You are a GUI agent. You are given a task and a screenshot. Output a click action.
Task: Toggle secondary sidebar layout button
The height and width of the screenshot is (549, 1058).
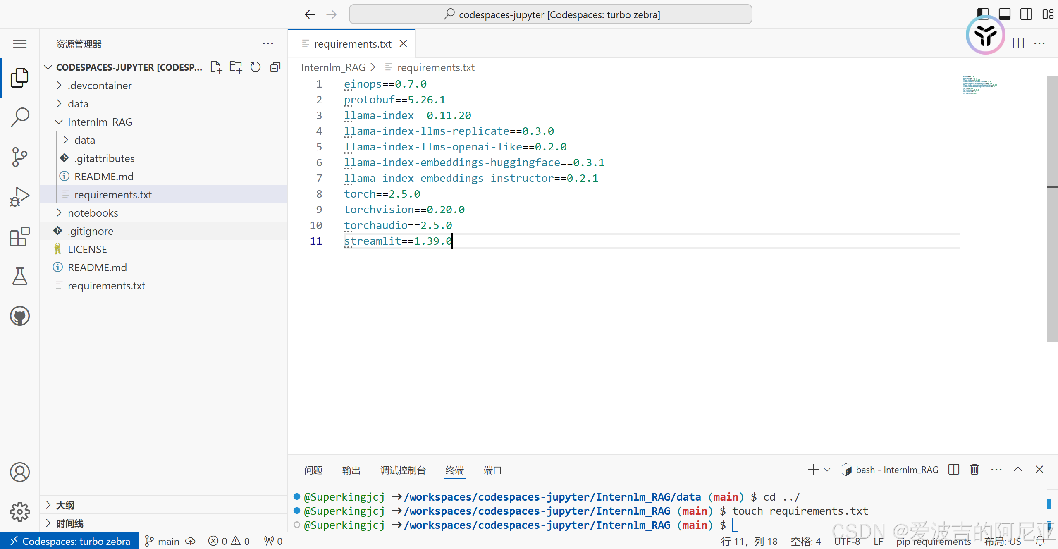(x=1026, y=14)
